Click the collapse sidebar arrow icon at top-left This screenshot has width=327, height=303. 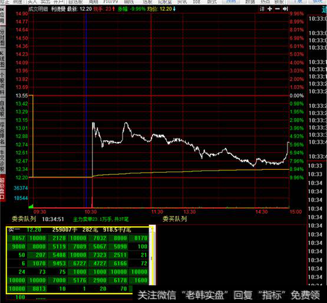(2, 9)
